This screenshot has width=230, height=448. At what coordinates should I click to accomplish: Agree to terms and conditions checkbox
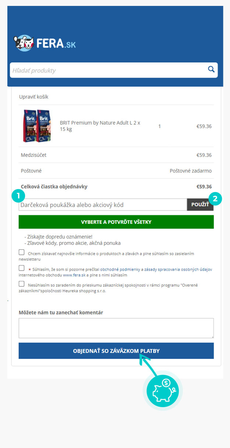22,268
